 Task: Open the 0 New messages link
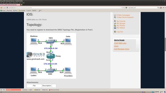click(123, 15)
